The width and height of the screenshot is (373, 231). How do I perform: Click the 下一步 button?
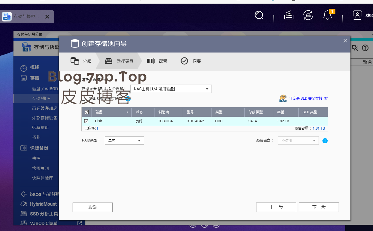point(319,207)
